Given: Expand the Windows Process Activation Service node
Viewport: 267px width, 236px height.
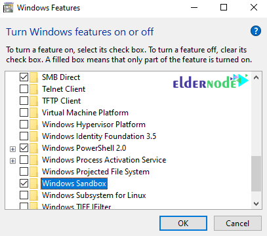Looking at the screenshot, I should pyautogui.click(x=13, y=161).
